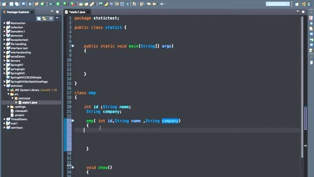Open Package Explorer View Menu arrow
Viewport: 314px width, 177px height.
57,18
